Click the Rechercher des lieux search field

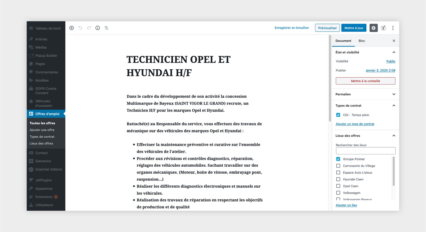366,151
